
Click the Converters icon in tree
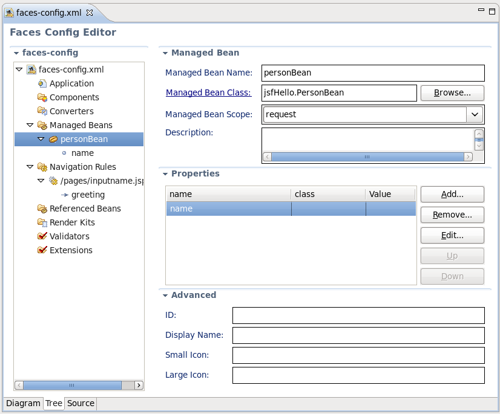pyautogui.click(x=42, y=111)
